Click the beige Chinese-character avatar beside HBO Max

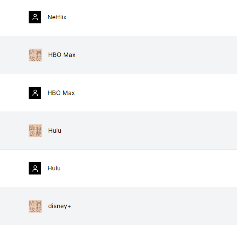pyautogui.click(x=35, y=55)
